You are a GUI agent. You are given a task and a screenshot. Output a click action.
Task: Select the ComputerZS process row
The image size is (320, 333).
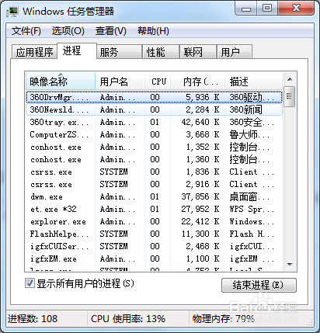154,134
